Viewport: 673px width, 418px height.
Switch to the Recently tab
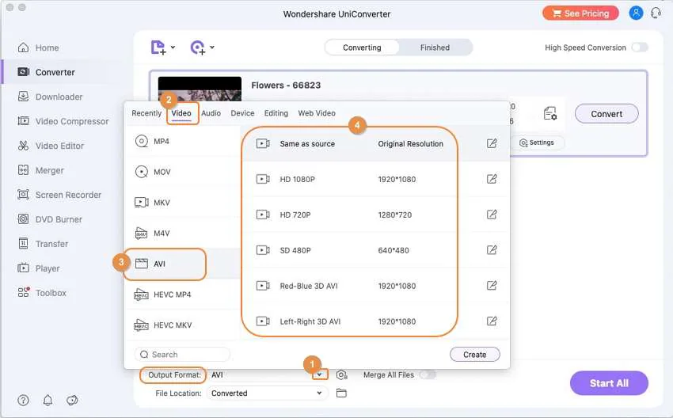click(146, 113)
